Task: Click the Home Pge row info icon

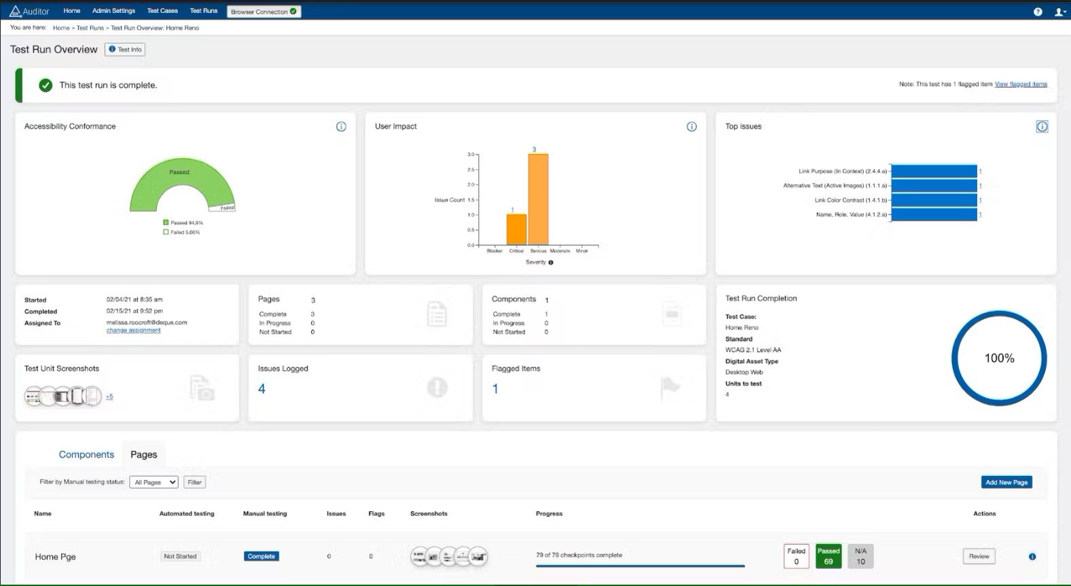Action: tap(1032, 557)
